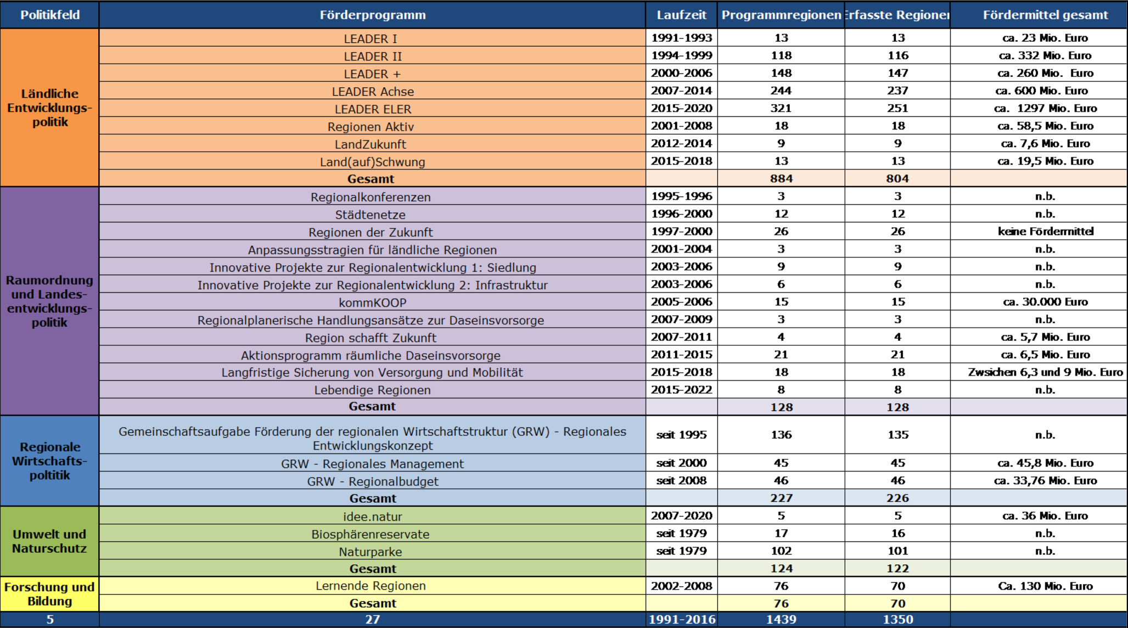Select the Region schafft Zukunft cell

click(372, 337)
